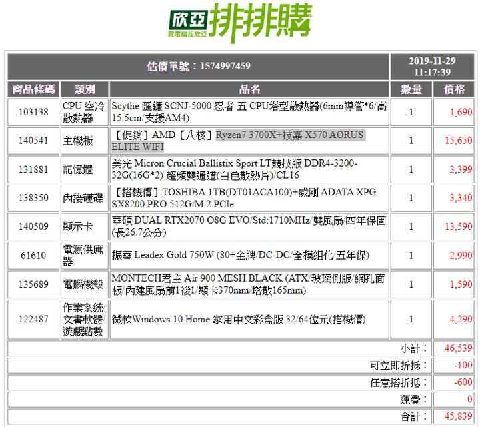Click the TOSHIBA 1TB ADATA product name

pos(244,198)
